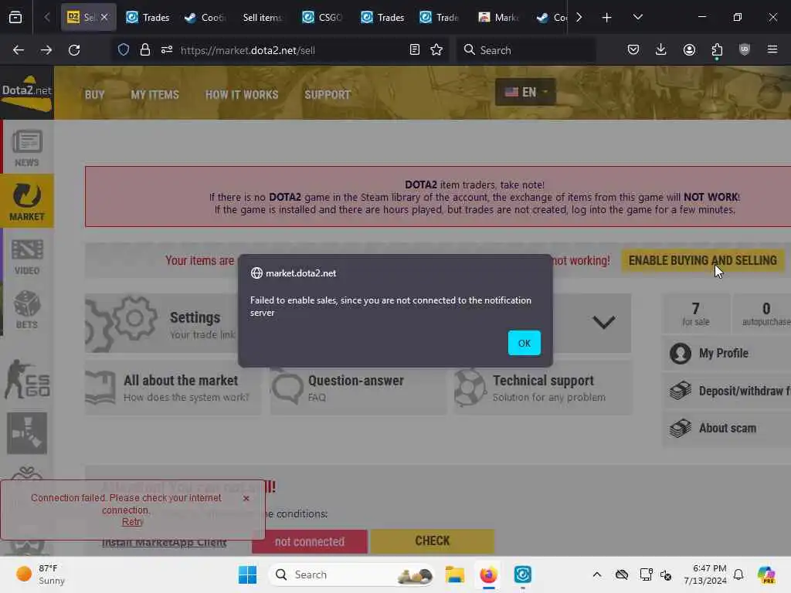
Task: Toggle reader view
Action: pos(415,50)
